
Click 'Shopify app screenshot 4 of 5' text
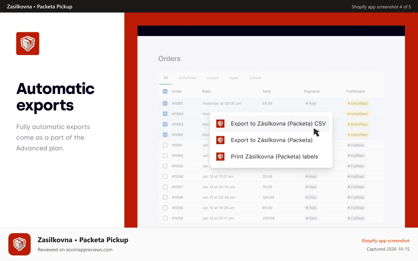tap(381, 7)
